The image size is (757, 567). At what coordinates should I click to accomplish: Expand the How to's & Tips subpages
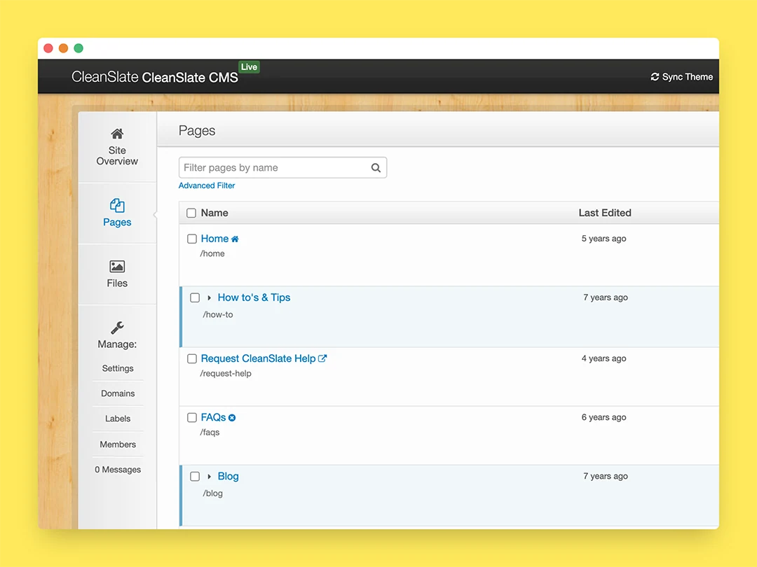coord(209,298)
